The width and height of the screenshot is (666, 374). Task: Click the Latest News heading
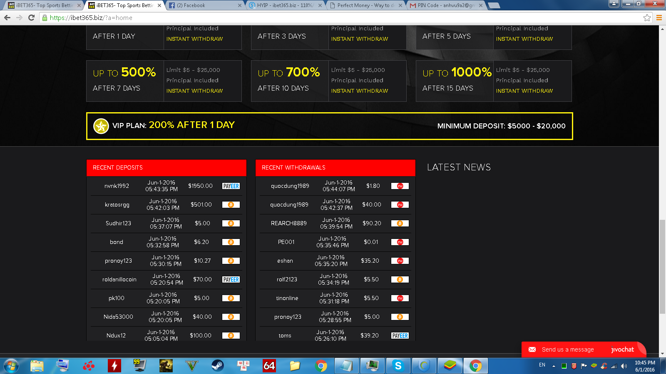[459, 167]
